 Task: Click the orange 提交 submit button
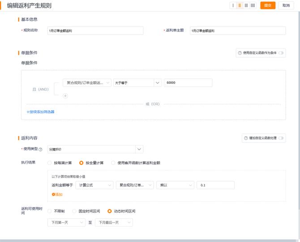(x=268, y=5)
